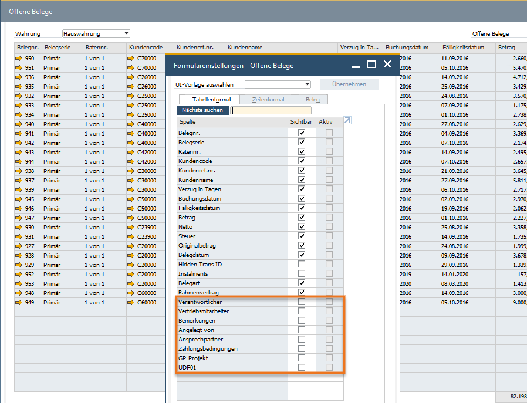Open the Währung Hauswährung dropdown

coord(126,33)
